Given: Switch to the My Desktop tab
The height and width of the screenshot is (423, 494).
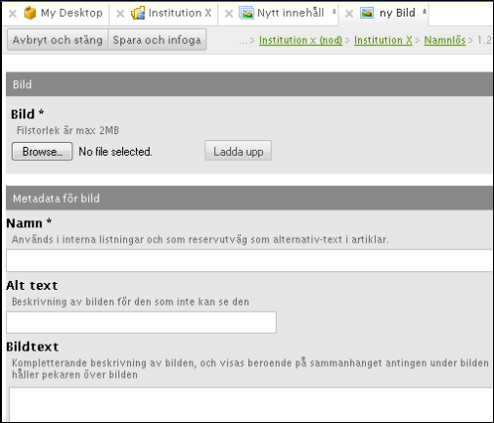Looking at the screenshot, I should pos(71,13).
